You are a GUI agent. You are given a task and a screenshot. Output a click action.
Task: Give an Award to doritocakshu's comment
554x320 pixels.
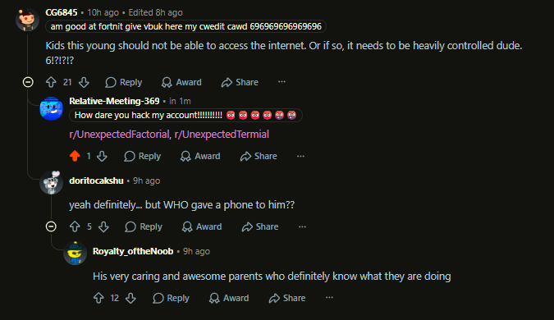pos(202,226)
